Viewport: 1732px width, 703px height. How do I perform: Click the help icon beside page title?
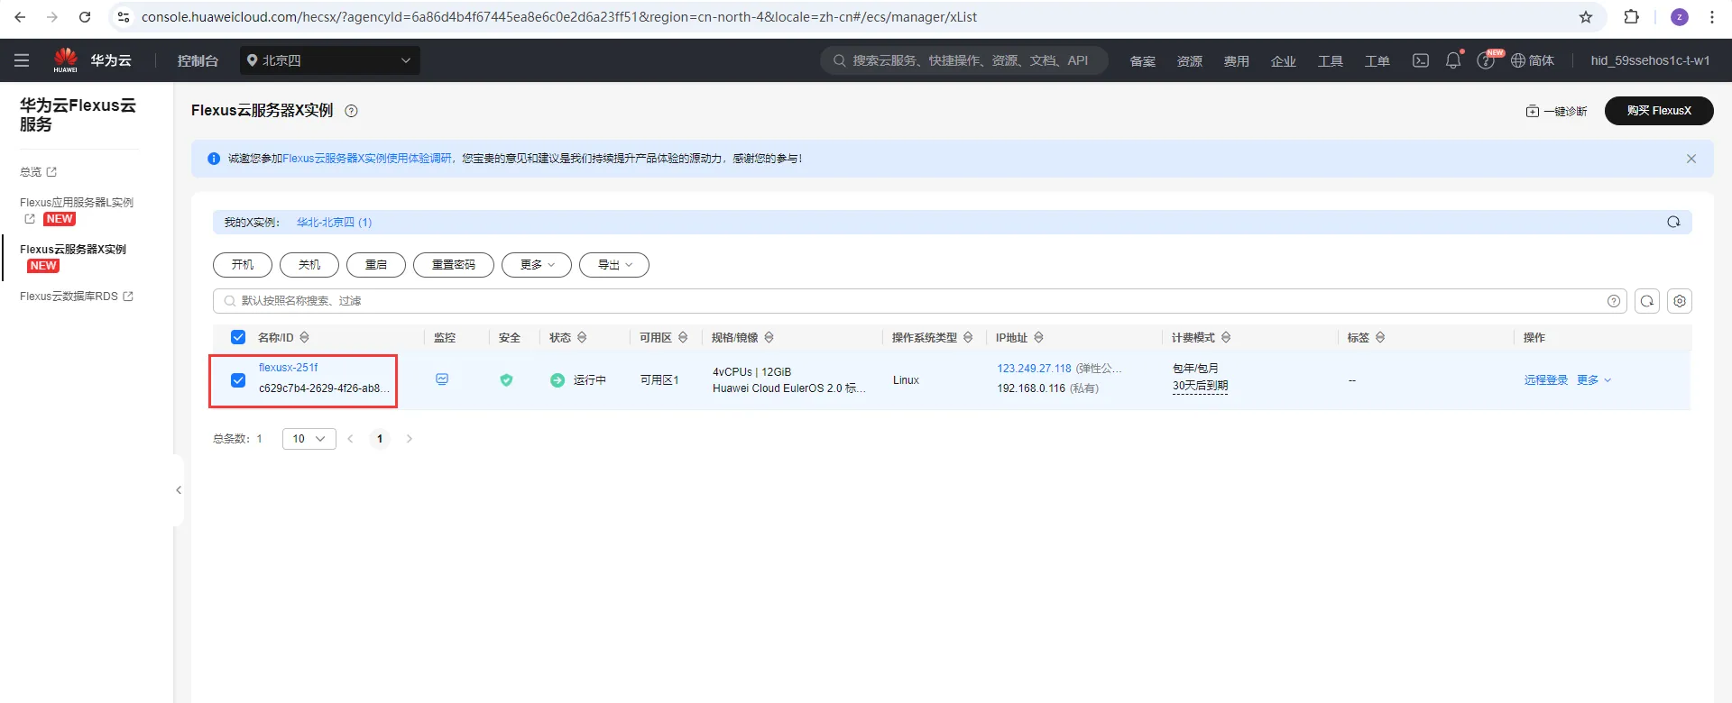352,111
